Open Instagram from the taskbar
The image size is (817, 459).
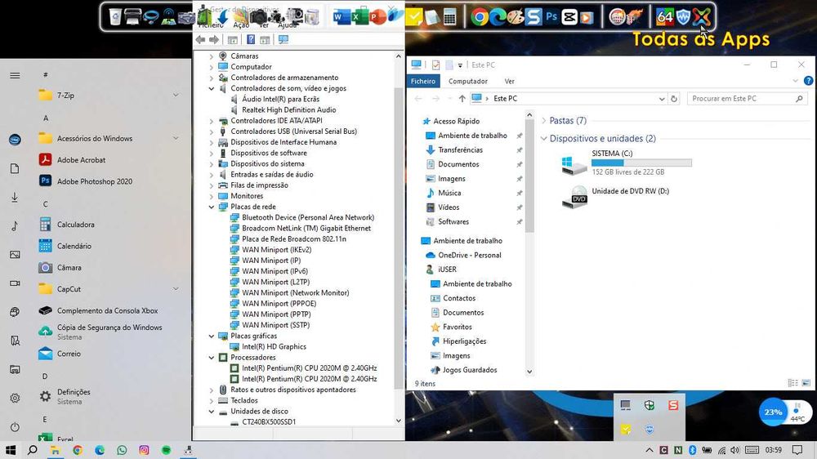(x=144, y=450)
